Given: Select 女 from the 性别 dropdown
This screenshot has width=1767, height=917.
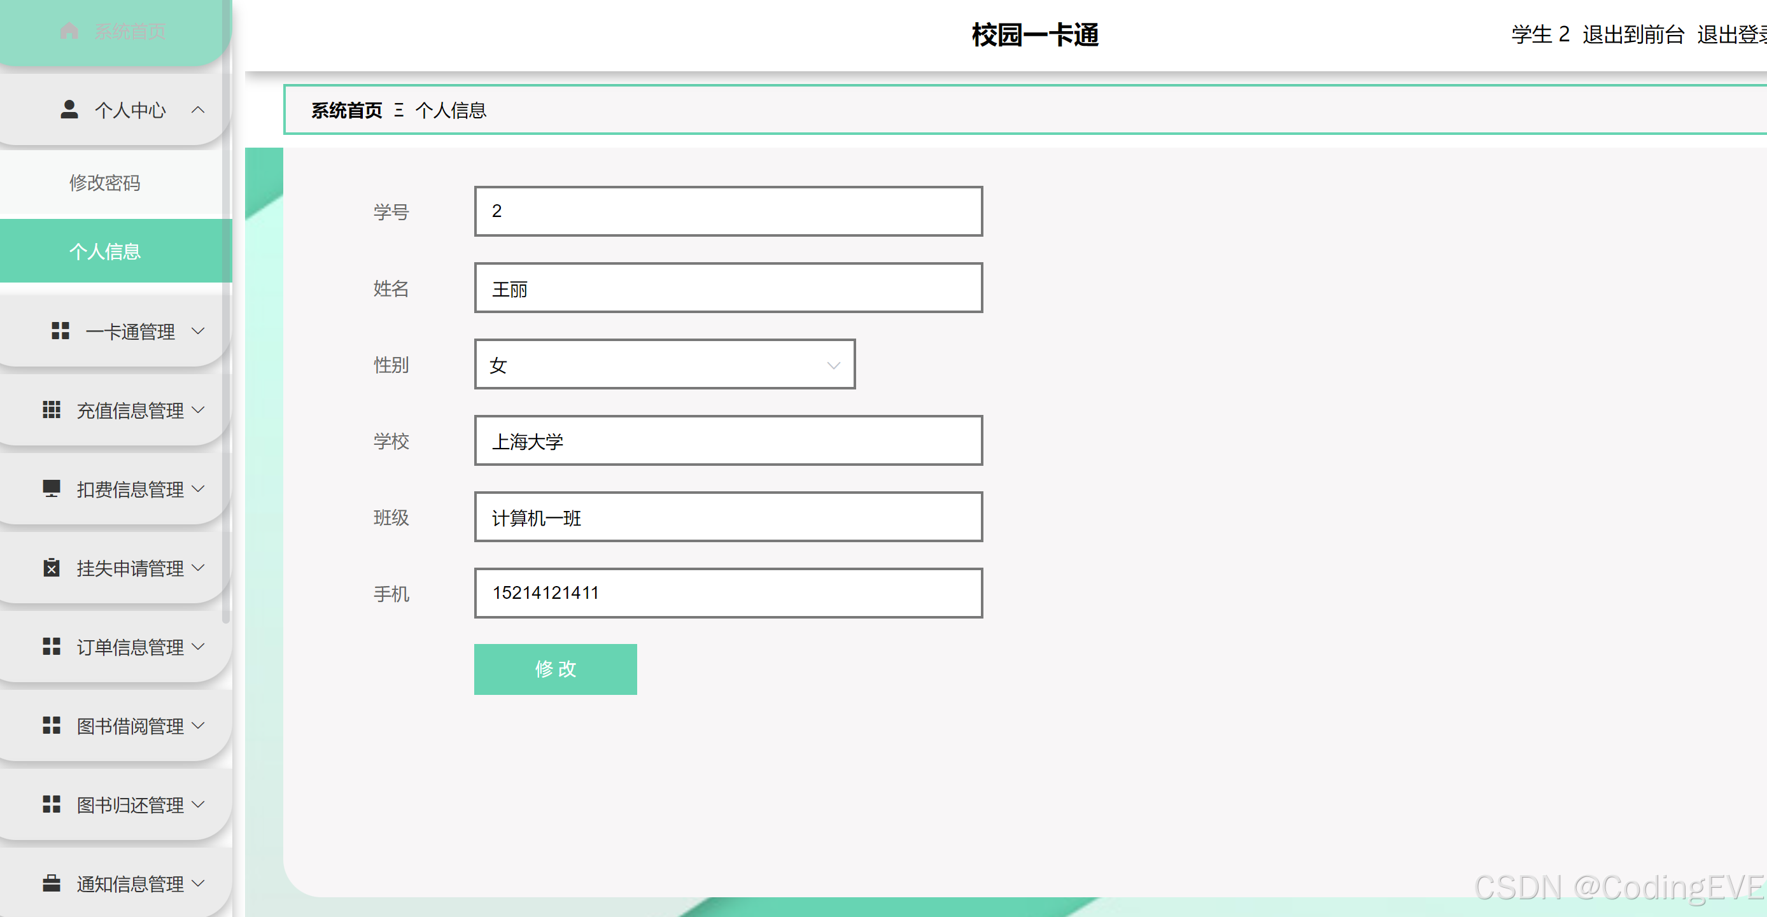Looking at the screenshot, I should [x=665, y=365].
